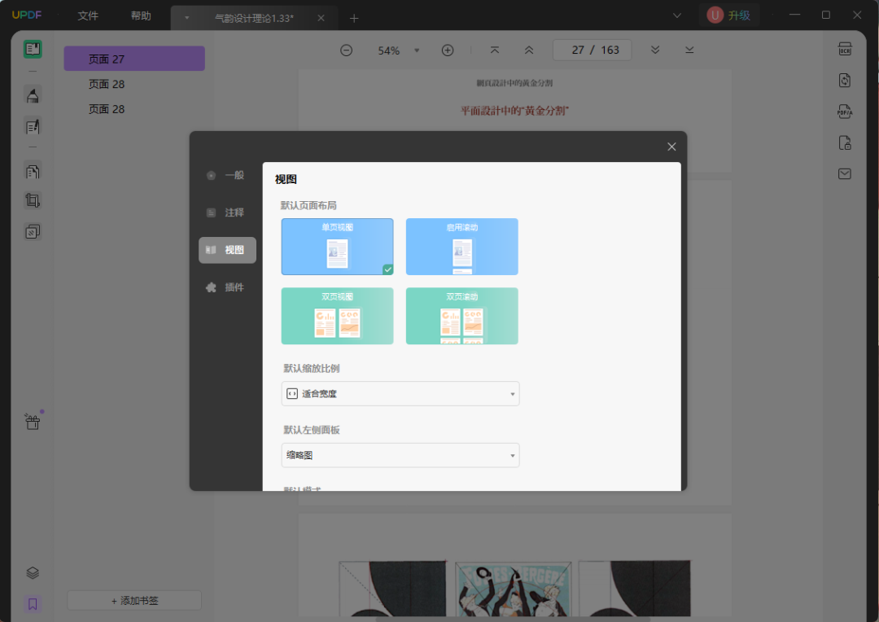
Task: Select the first 页面 28 bookmark
Action: (134, 84)
